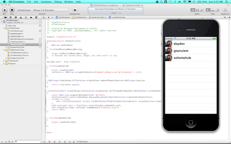
Task: Toggle the Debug area view button
Action: point(213,10)
